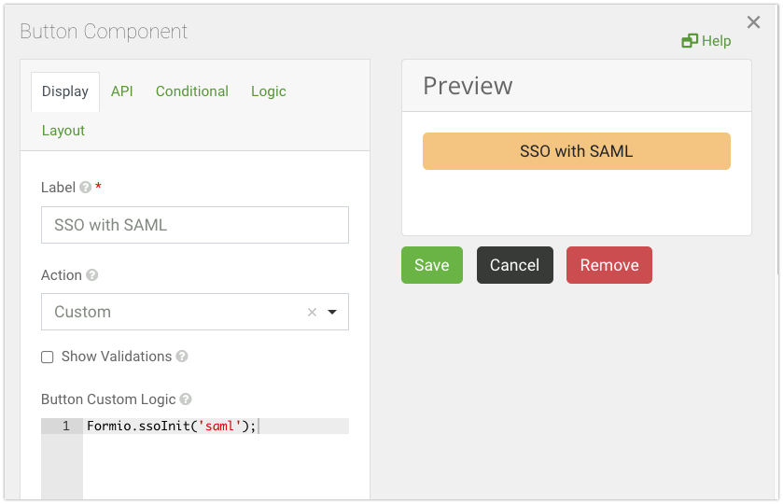Go to the Layout tab
The height and width of the screenshot is (504, 783).
click(x=63, y=131)
